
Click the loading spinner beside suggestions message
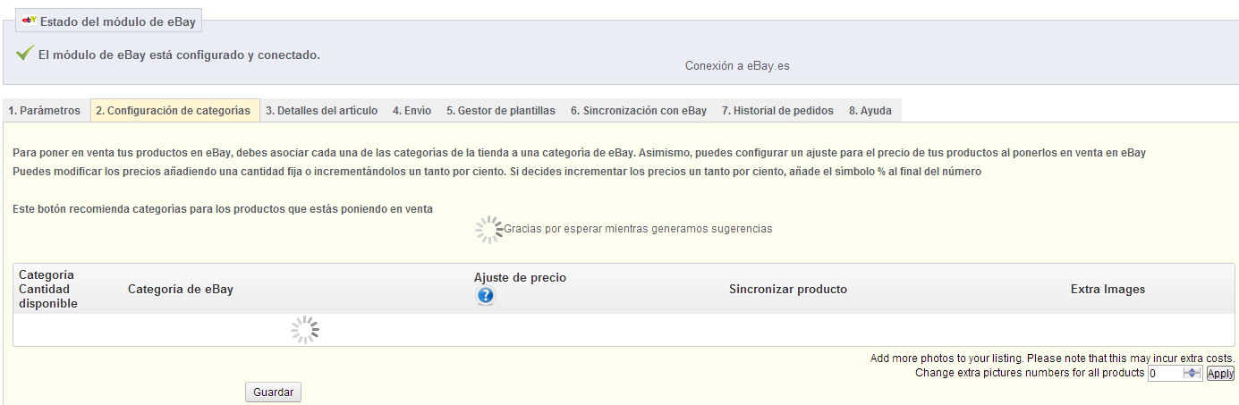coord(488,229)
